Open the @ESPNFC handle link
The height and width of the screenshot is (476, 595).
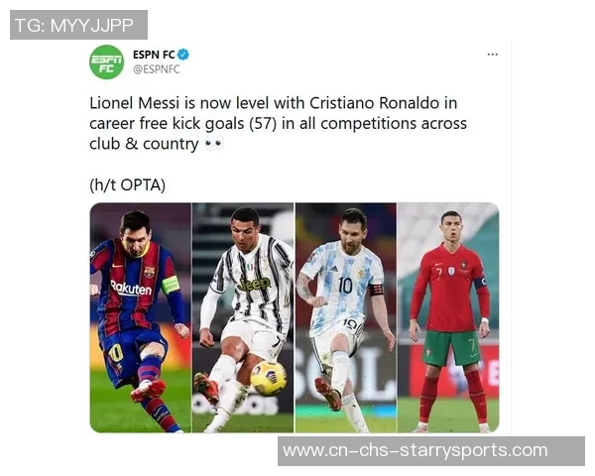[x=157, y=69]
